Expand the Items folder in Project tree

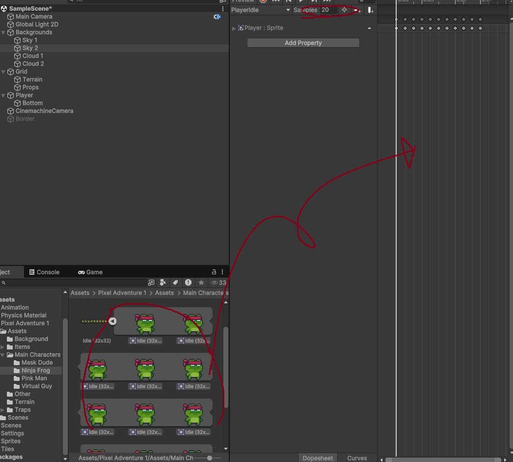2,347
